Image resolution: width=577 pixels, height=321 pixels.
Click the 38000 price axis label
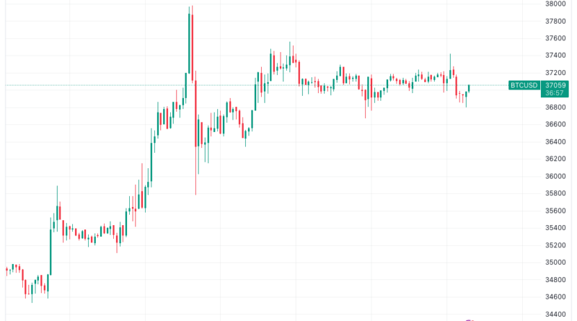point(555,4)
